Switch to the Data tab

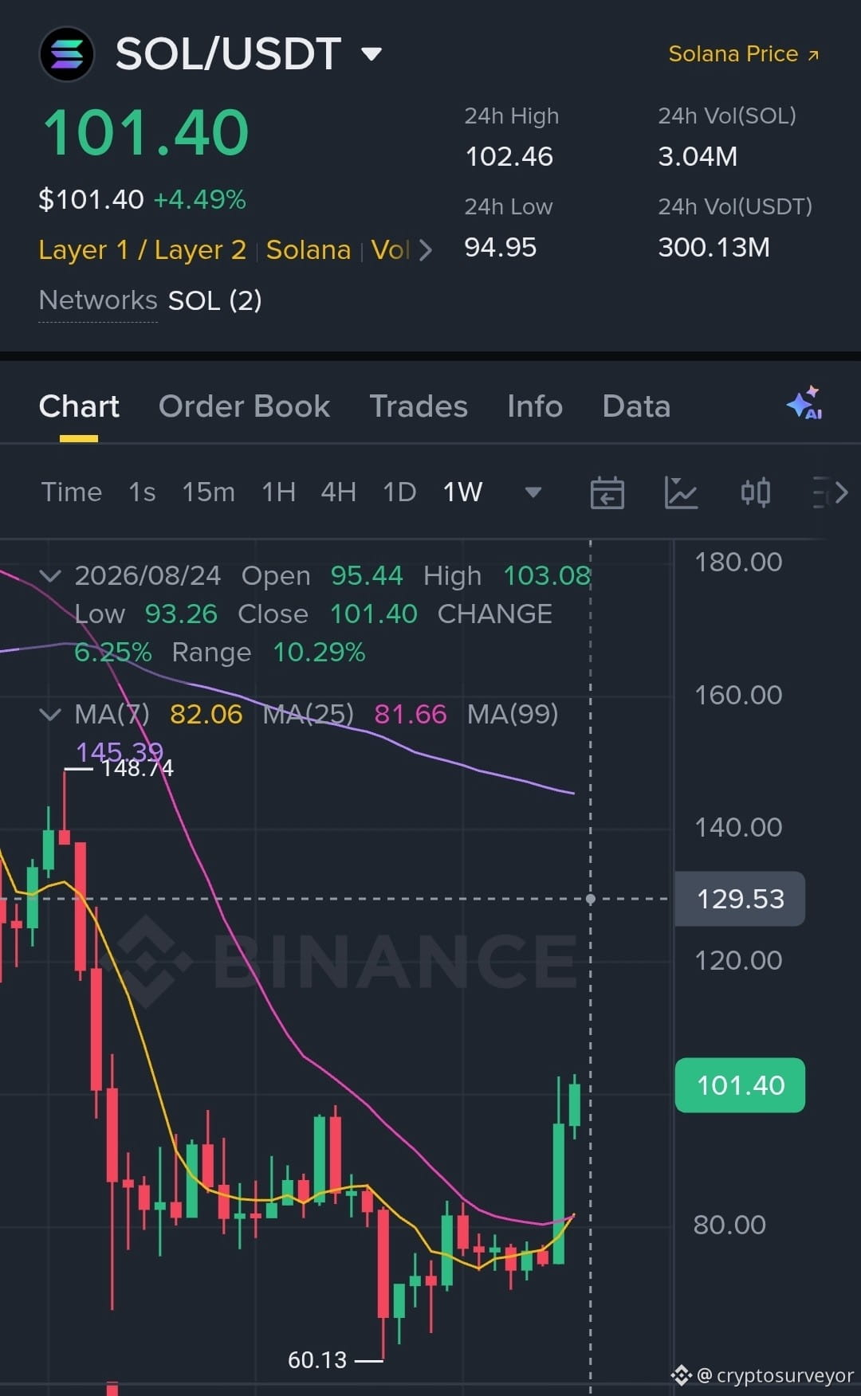[636, 406]
